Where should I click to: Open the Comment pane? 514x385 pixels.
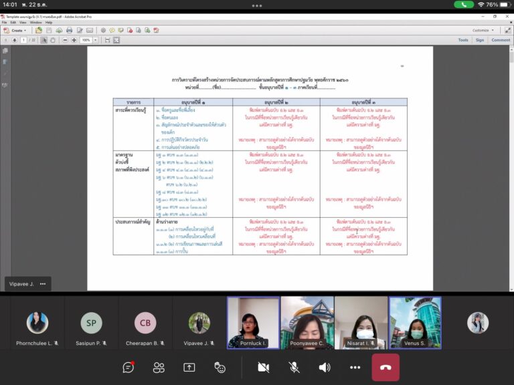pos(501,40)
